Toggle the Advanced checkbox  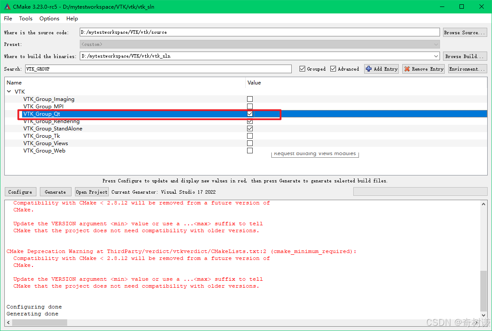pos(333,69)
